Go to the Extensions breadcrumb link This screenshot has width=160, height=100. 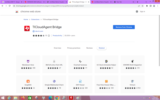coord(35,19)
